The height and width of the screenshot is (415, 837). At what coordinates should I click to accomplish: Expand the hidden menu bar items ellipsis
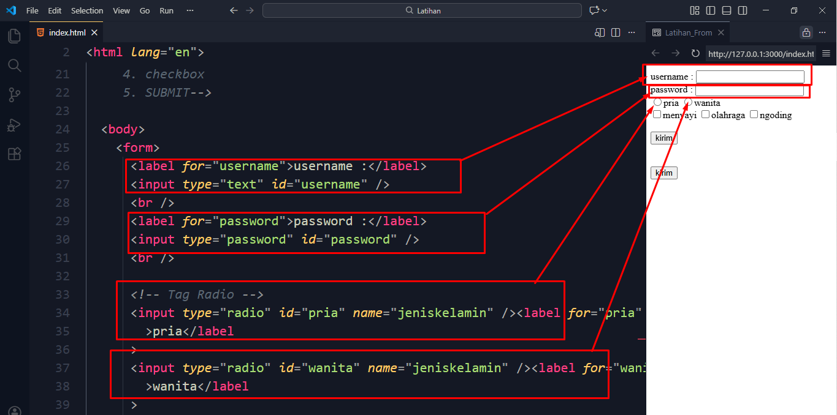click(x=189, y=10)
